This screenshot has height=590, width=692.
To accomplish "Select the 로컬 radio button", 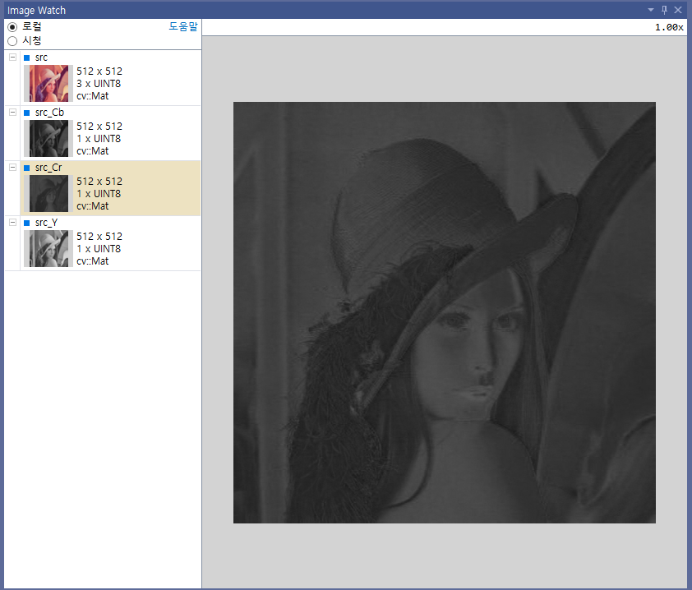I will click(x=12, y=27).
